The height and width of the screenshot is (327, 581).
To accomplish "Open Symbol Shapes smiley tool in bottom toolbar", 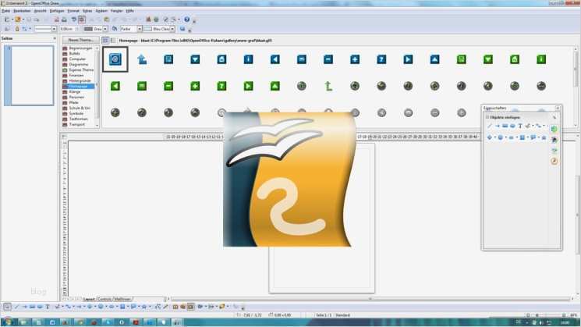I will [101, 307].
